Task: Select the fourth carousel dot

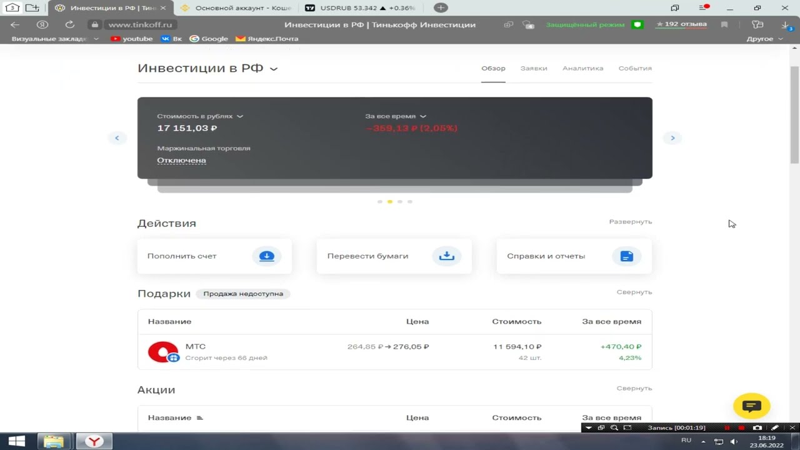Action: coord(410,202)
